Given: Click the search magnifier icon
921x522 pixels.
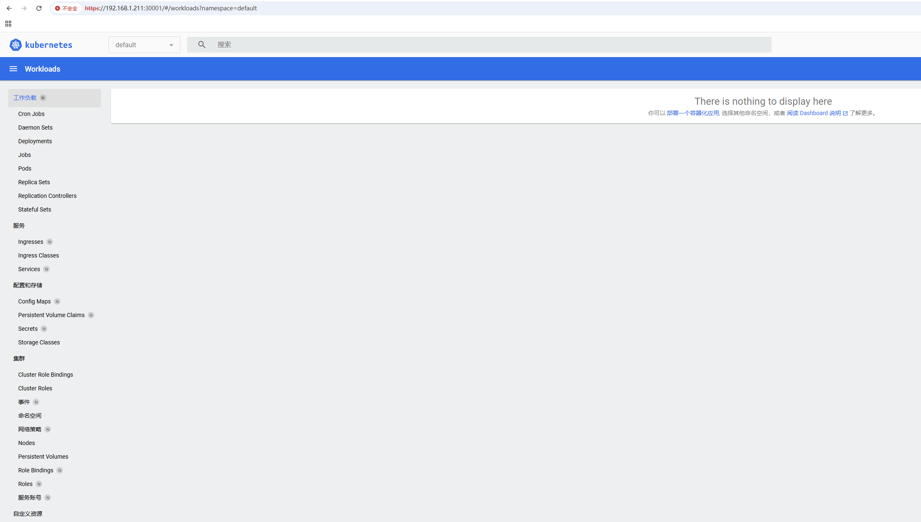Looking at the screenshot, I should tap(202, 45).
